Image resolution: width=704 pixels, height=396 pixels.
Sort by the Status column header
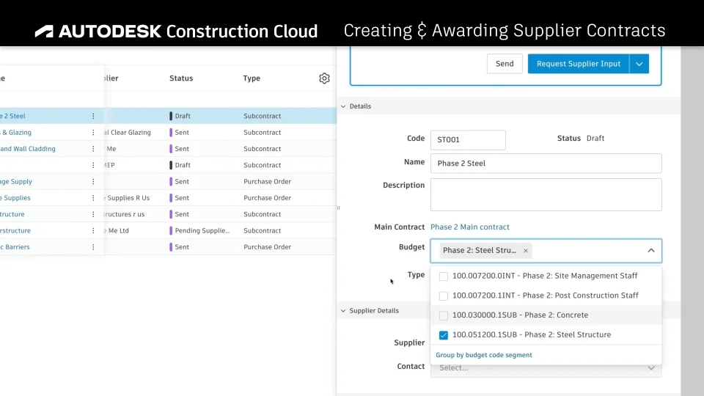click(x=181, y=78)
